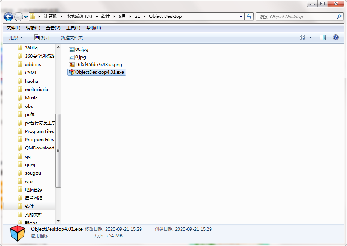
Task: Click the folder icon in the address bar
Action: pos(33,16)
